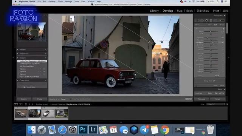Open the grid view icon in filmstrip bar
Viewport: 242px width, 136px height.
tap(26, 104)
